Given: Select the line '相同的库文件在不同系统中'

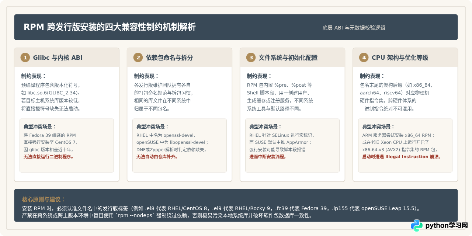Looking at the screenshot, I should click(x=162, y=101).
